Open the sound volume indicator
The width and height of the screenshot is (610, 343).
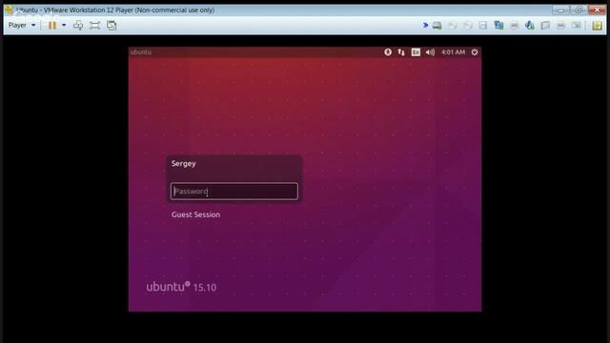430,52
